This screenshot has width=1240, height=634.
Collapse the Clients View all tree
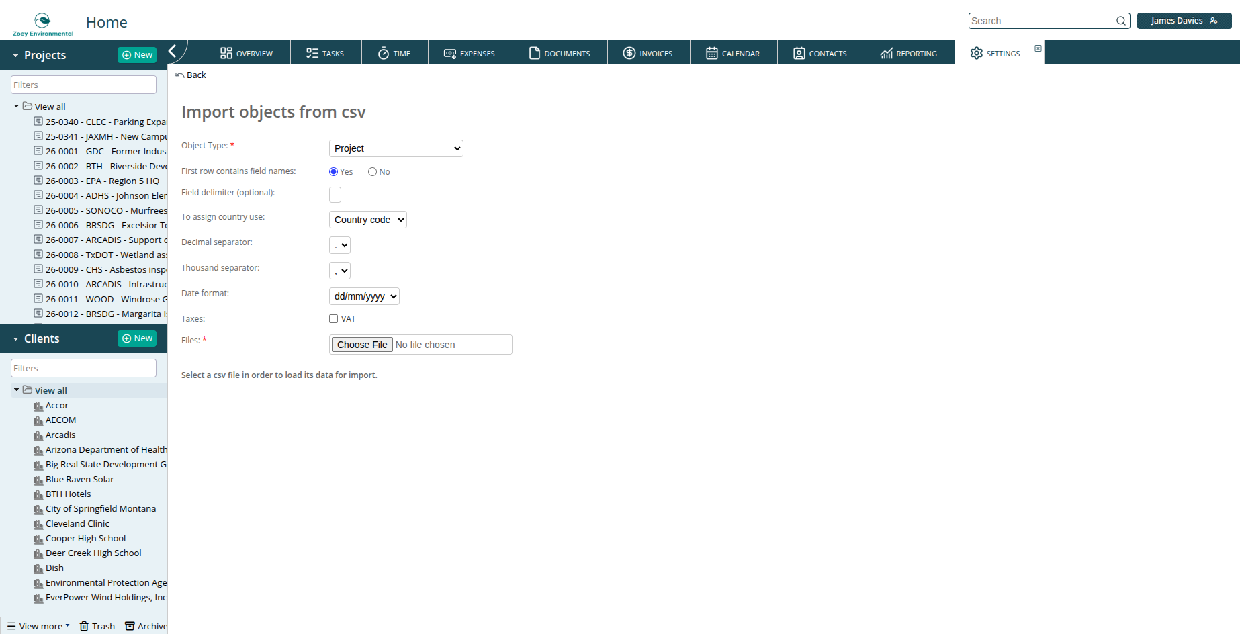tap(16, 390)
